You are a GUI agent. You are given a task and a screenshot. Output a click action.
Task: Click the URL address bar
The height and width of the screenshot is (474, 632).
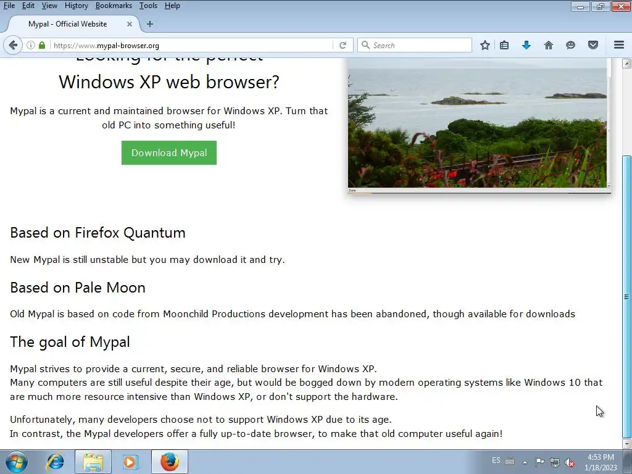point(191,45)
